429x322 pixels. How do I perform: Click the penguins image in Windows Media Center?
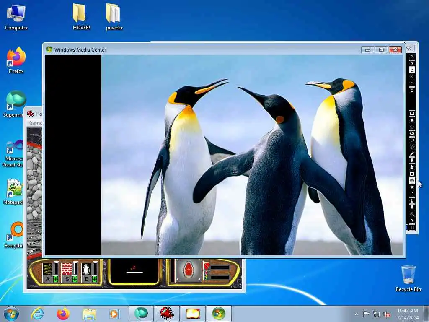(252, 155)
